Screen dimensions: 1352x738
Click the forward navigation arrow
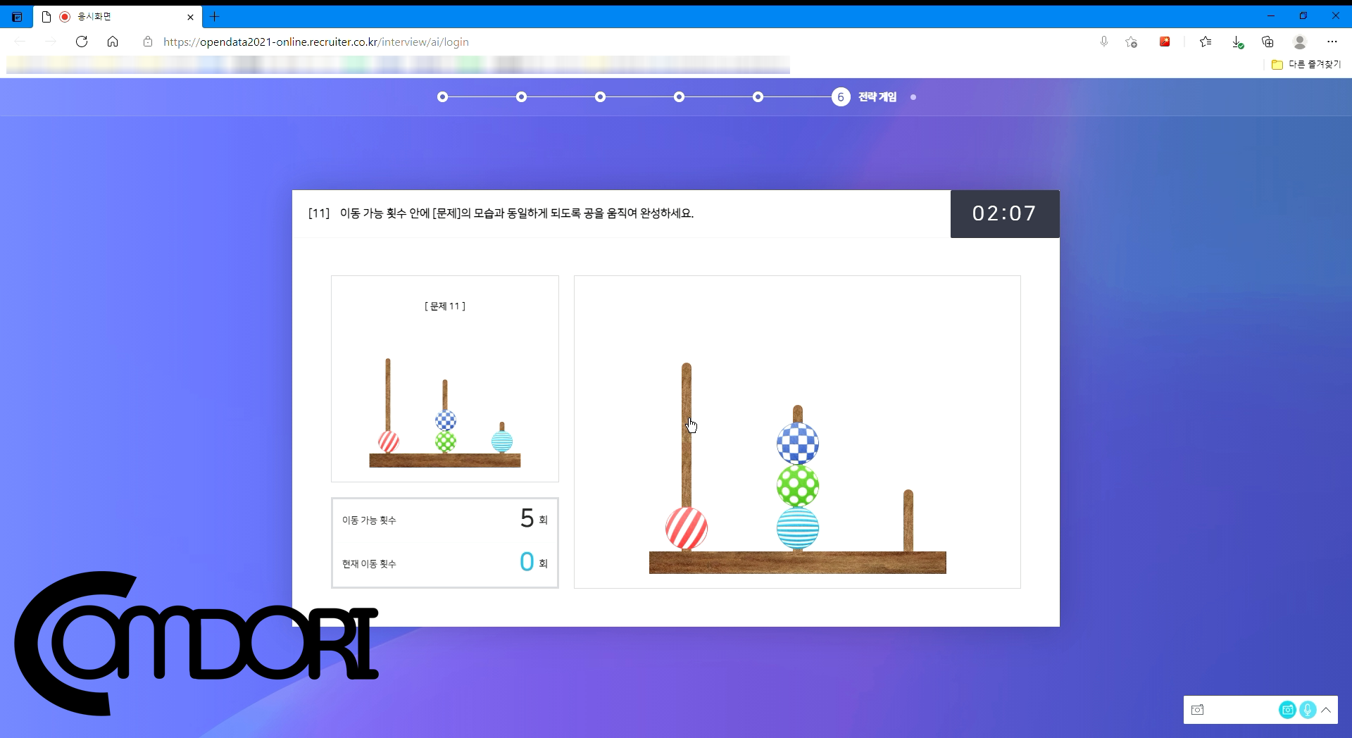(x=51, y=42)
